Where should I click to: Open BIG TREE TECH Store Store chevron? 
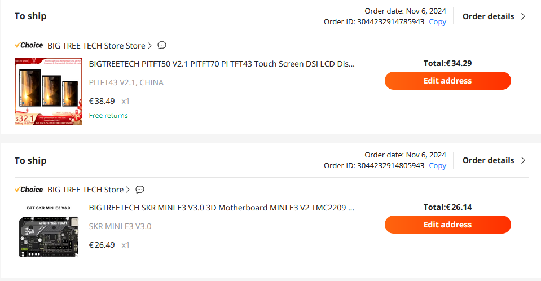(x=149, y=46)
